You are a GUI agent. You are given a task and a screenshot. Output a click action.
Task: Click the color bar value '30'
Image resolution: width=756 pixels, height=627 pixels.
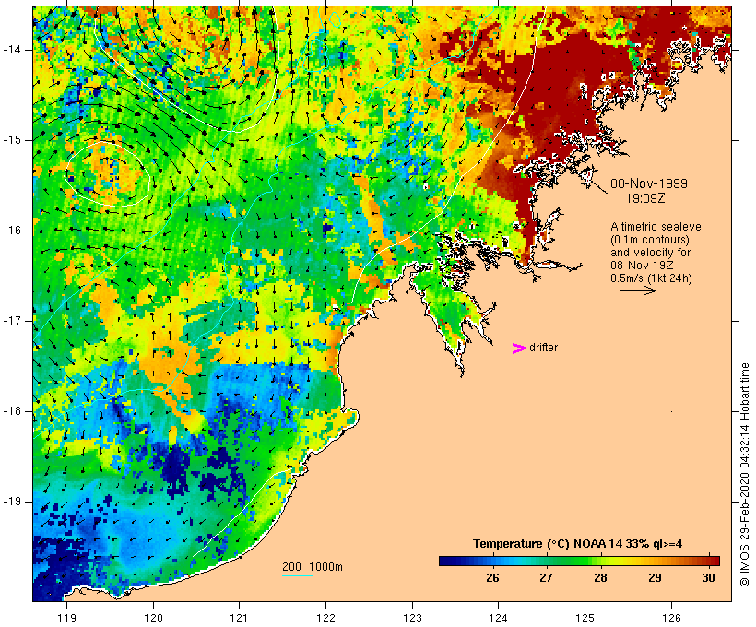(x=708, y=578)
